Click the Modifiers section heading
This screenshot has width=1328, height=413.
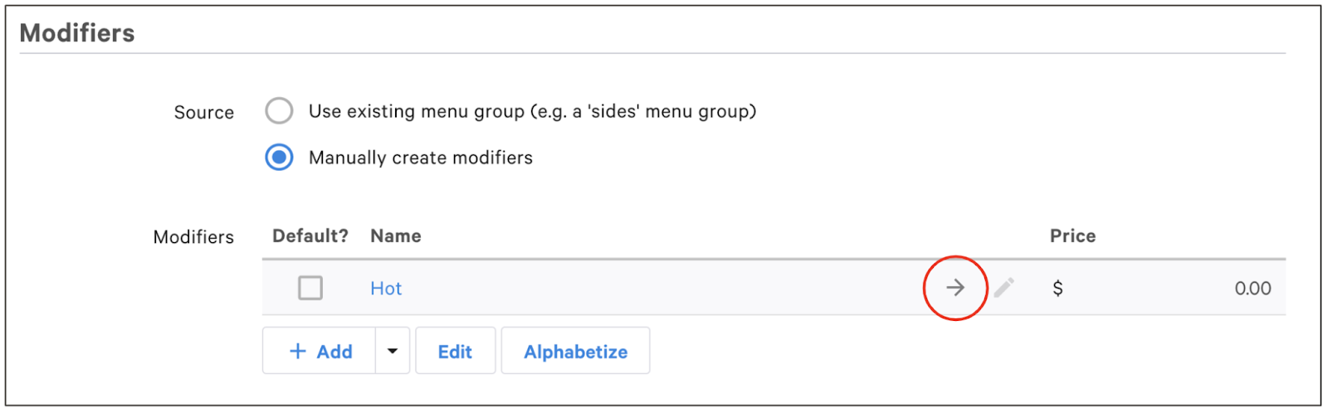[77, 33]
